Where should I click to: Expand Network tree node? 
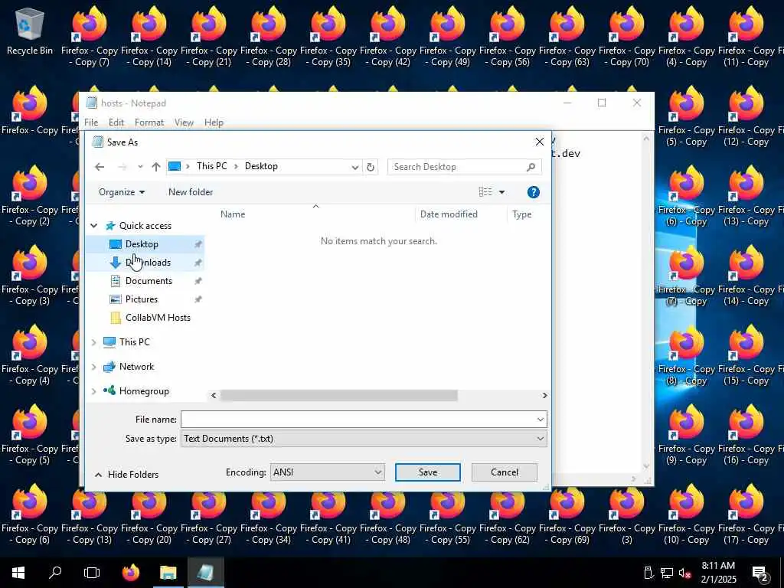pos(94,367)
